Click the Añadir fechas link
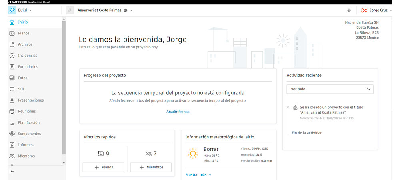 coord(178,112)
